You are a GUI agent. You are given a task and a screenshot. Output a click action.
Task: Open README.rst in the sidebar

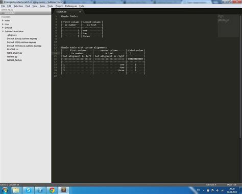[x=13, y=49]
